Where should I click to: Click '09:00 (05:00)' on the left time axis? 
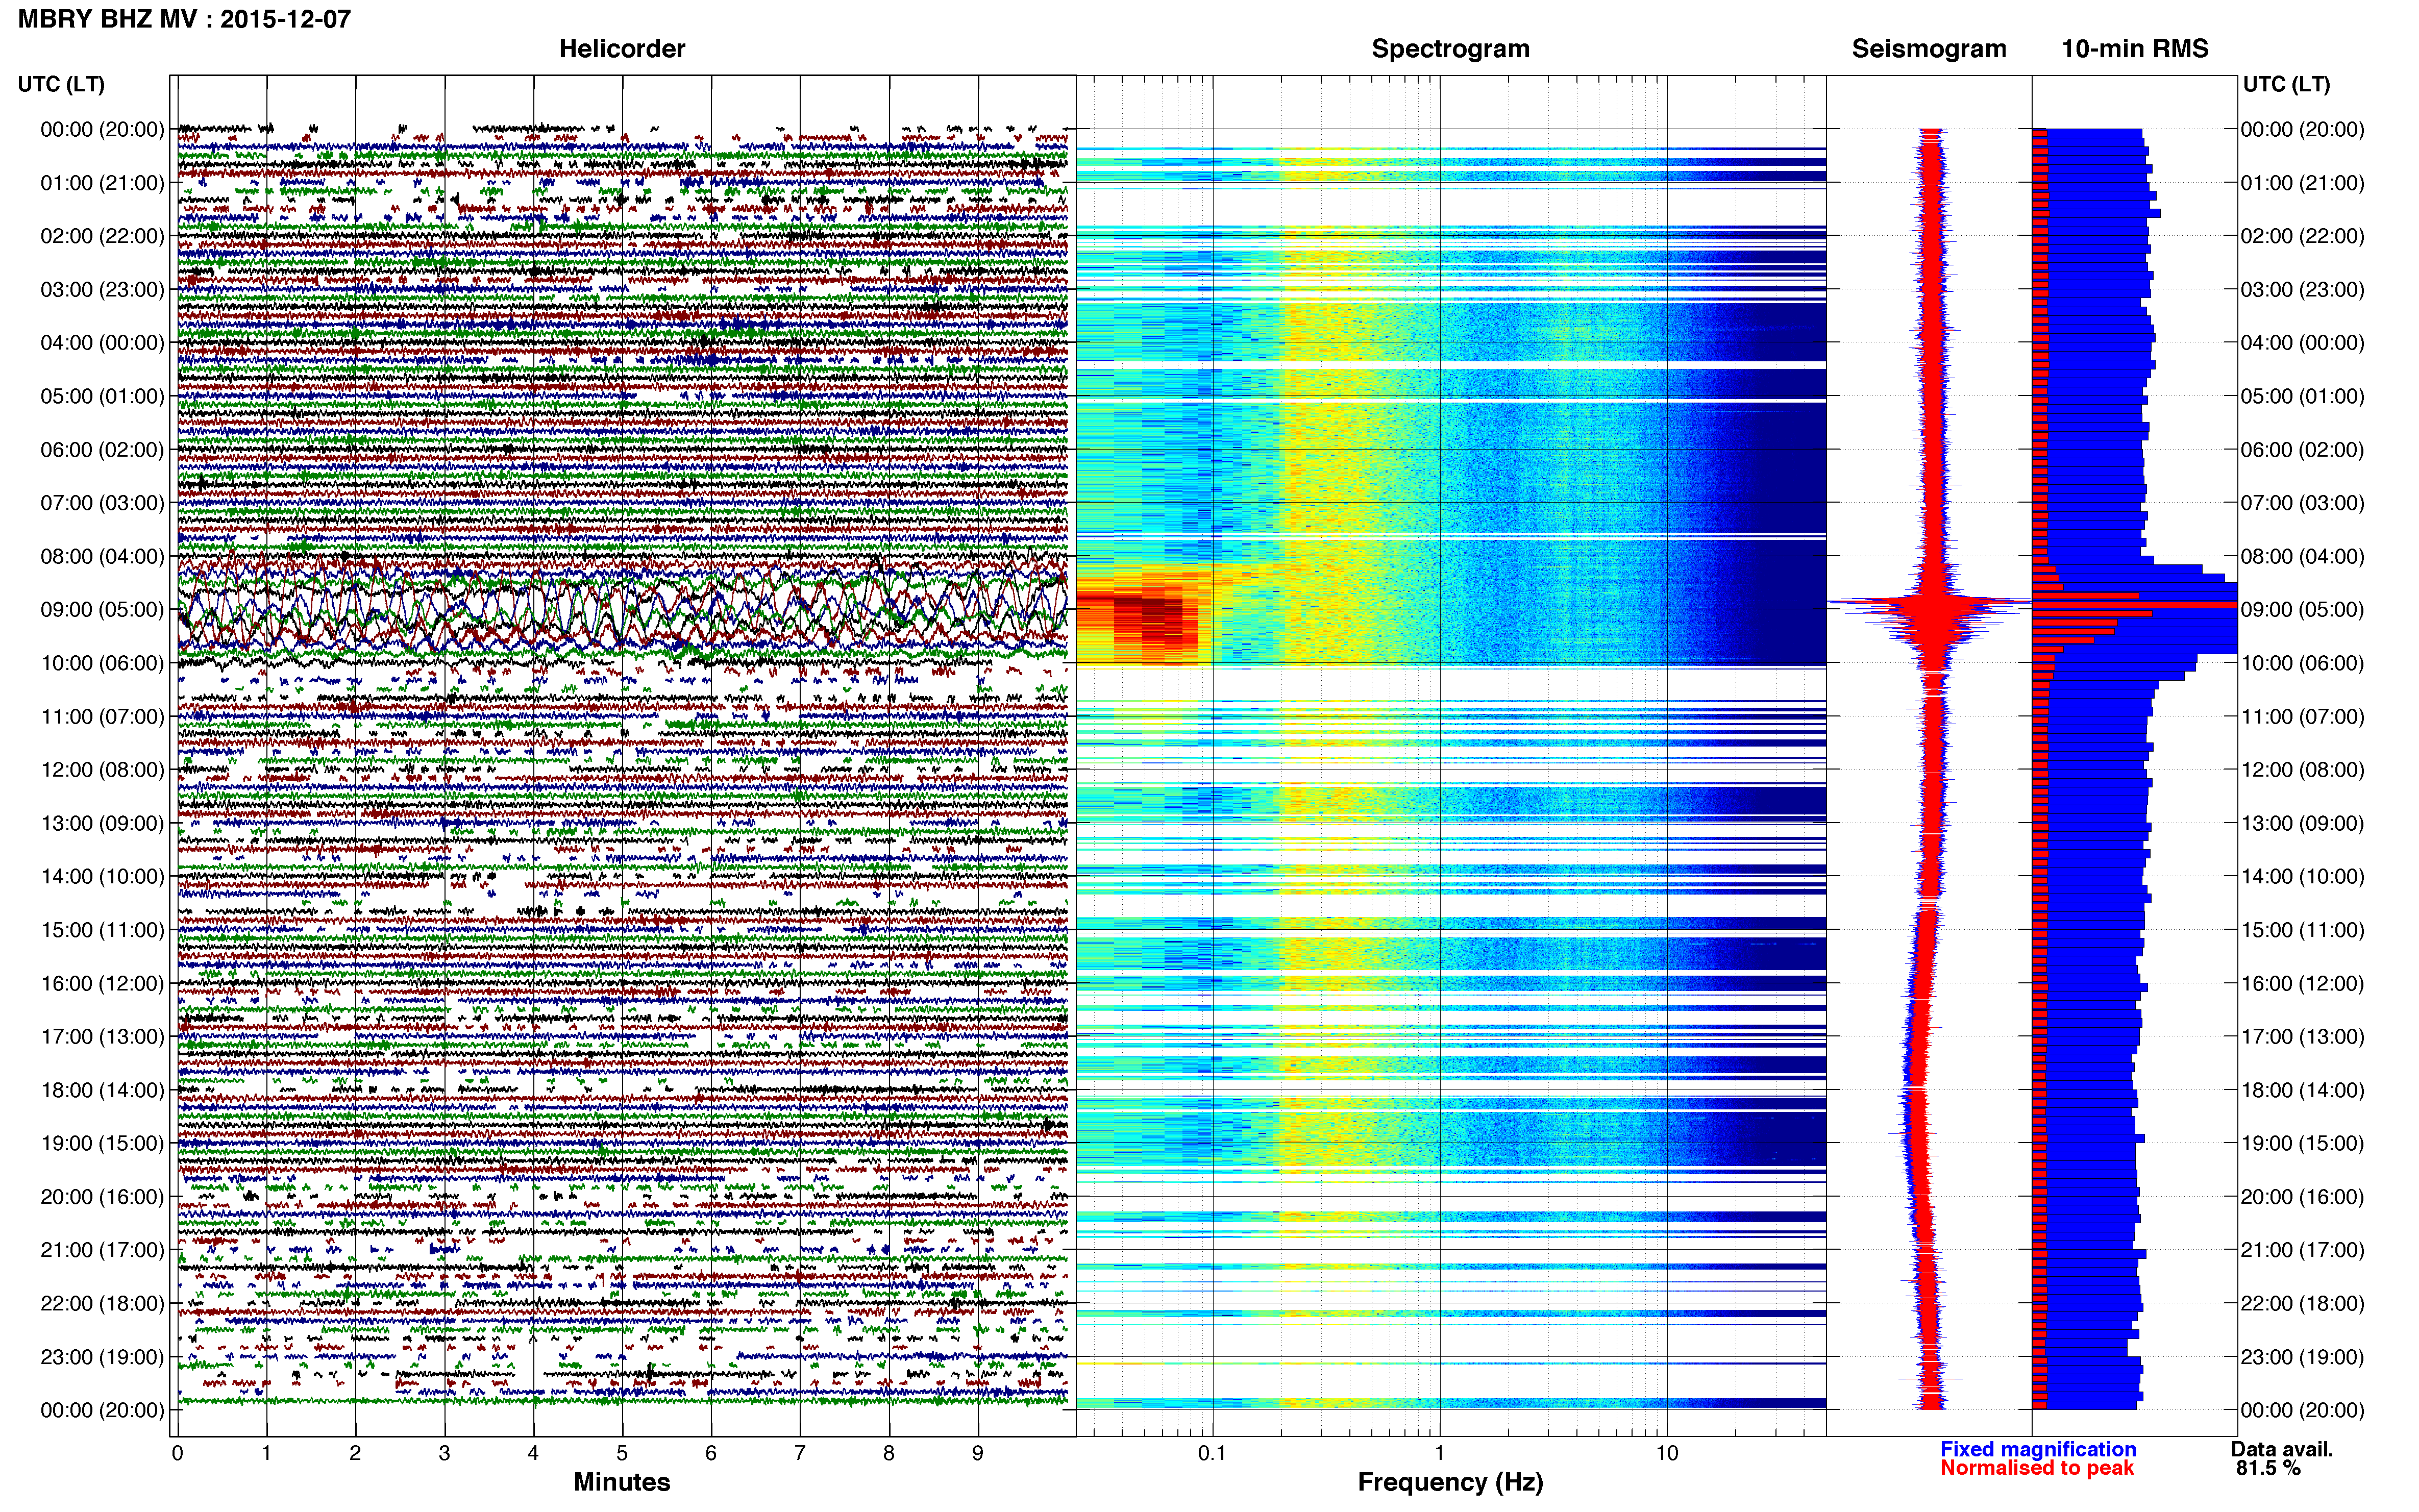point(102,610)
